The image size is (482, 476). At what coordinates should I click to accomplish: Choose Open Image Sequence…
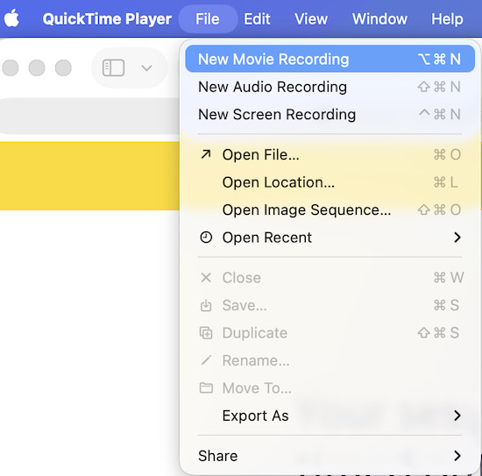pos(330,210)
